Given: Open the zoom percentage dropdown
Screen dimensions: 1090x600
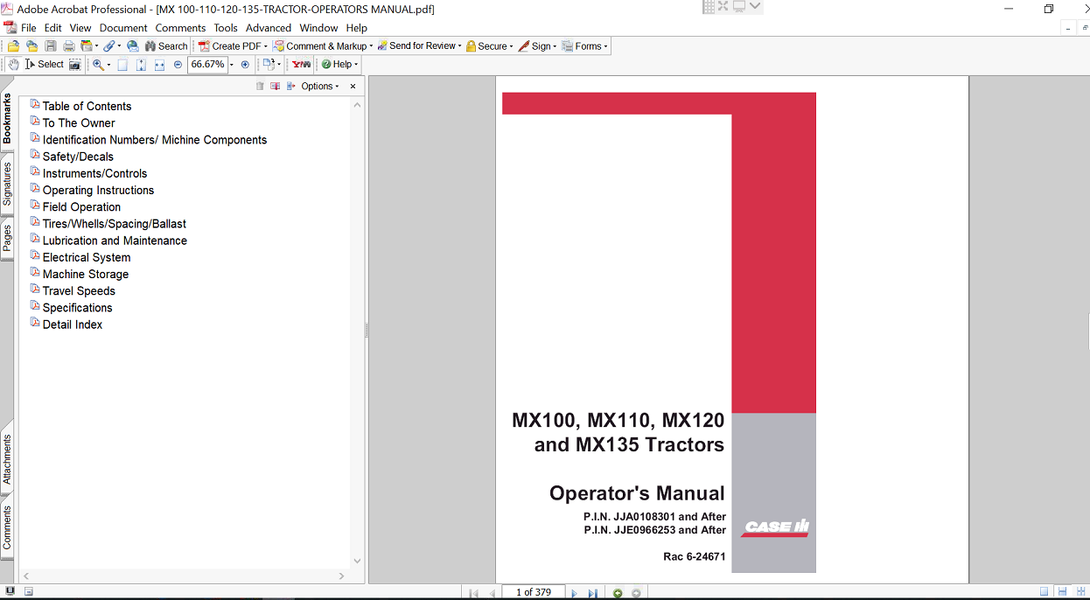Looking at the screenshot, I should coord(231,65).
